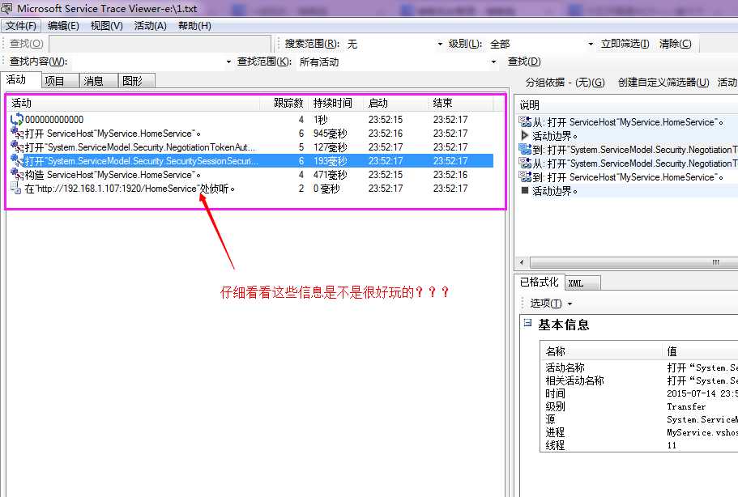
Task: Click icon of 从: 打开 System.ServiceModel trace
Action: [x=525, y=164]
